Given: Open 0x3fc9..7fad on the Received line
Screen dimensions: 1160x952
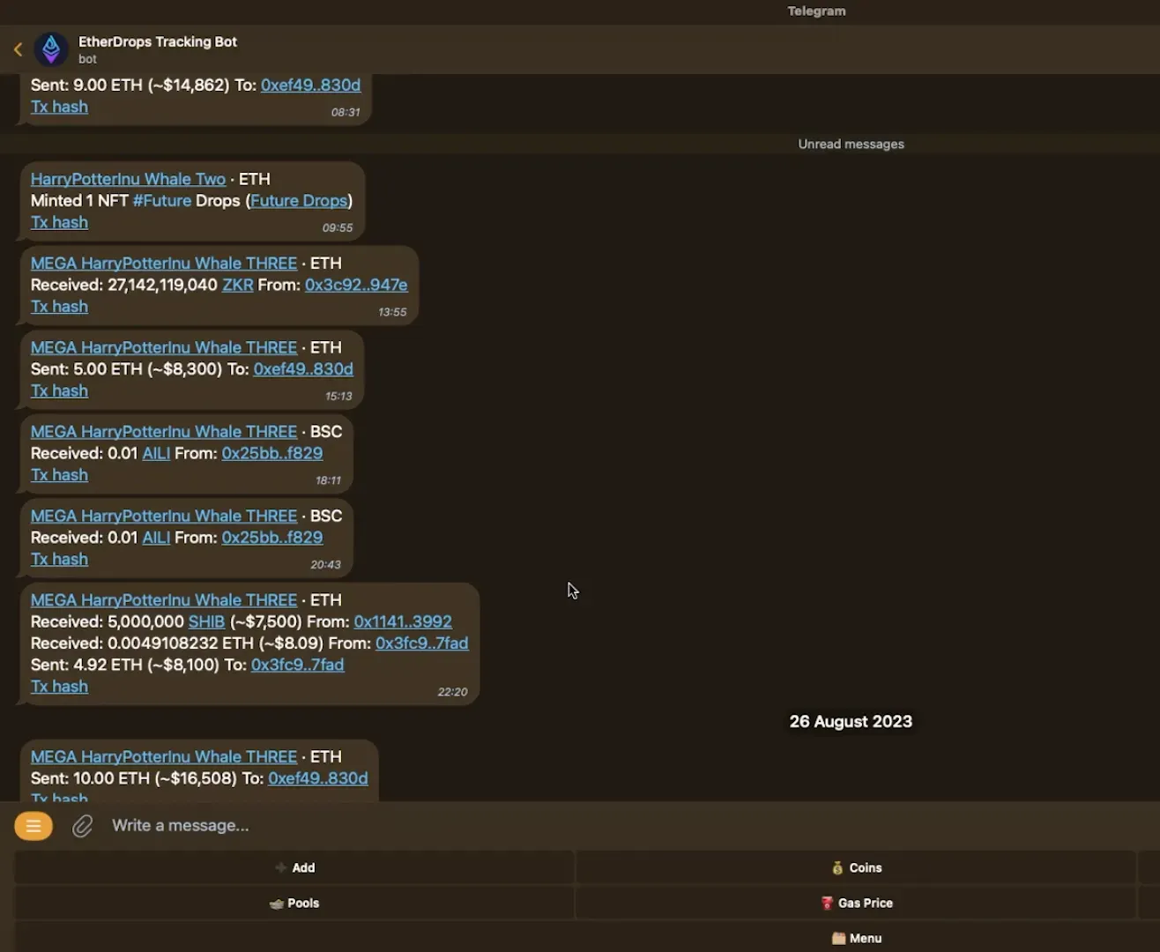Looking at the screenshot, I should pos(421,643).
